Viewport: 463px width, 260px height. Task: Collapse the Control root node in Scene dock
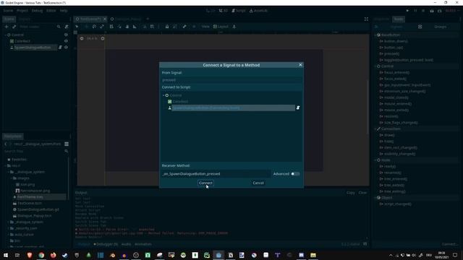5,35
